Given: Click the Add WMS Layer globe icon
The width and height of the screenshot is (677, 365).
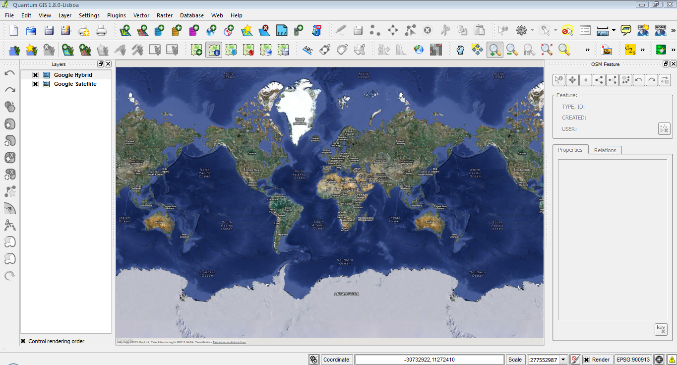Looking at the screenshot, I should (212, 30).
